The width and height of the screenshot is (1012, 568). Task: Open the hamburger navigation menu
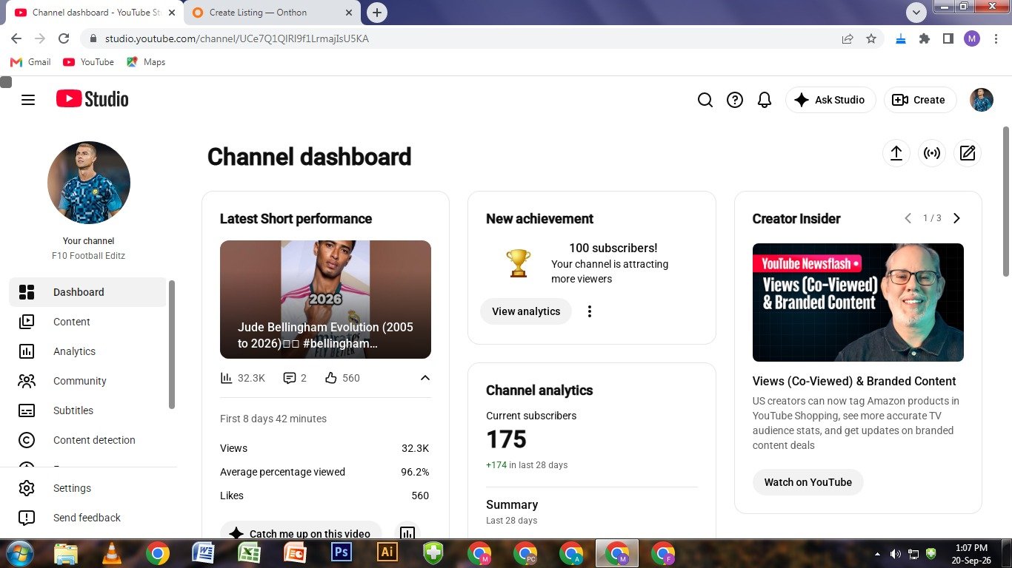coord(28,100)
